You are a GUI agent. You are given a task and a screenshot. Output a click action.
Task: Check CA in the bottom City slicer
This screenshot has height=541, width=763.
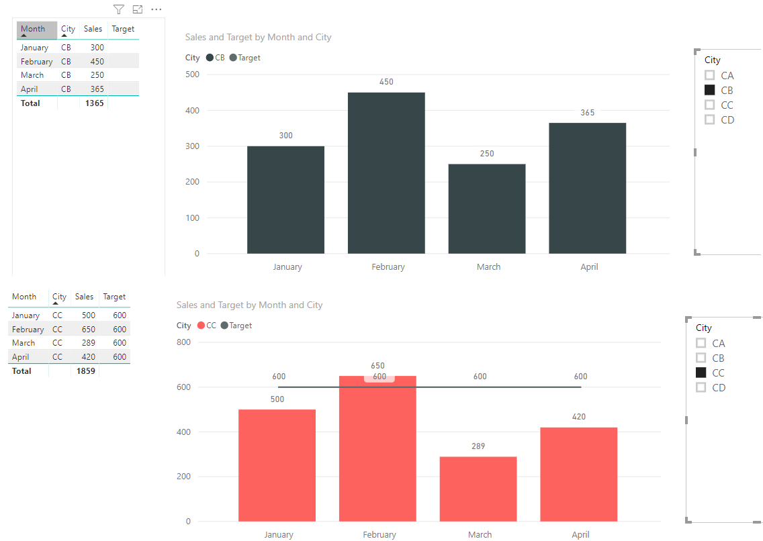tap(701, 343)
